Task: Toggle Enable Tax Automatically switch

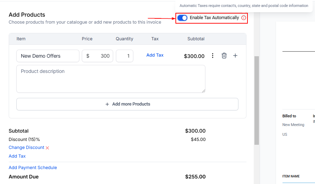Action: pyautogui.click(x=182, y=18)
